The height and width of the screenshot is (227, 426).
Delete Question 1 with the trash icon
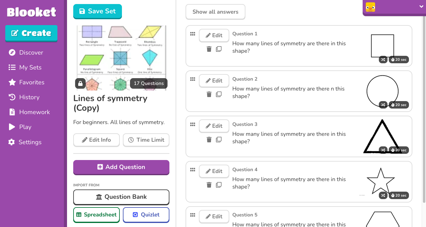click(209, 49)
